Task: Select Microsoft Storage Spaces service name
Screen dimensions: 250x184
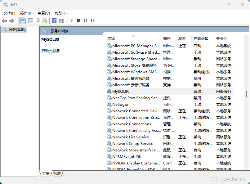Action: [x=136, y=59]
